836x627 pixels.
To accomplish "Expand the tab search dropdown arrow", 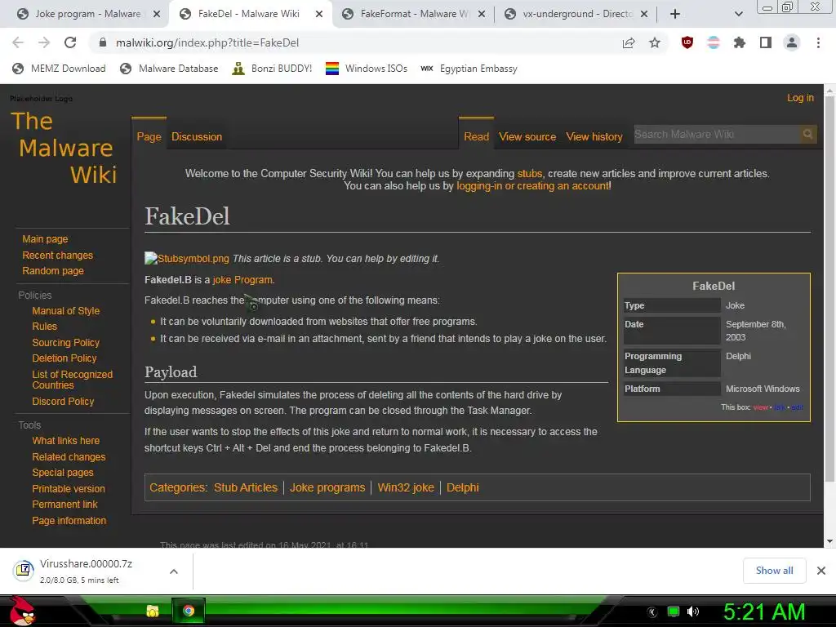I will coord(738,14).
